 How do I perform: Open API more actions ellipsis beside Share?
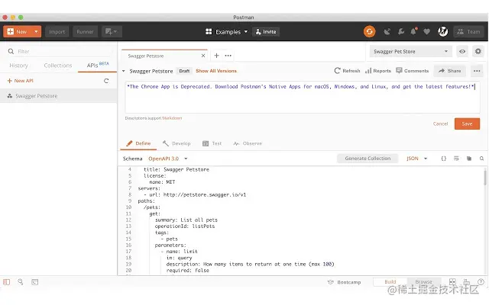point(477,71)
